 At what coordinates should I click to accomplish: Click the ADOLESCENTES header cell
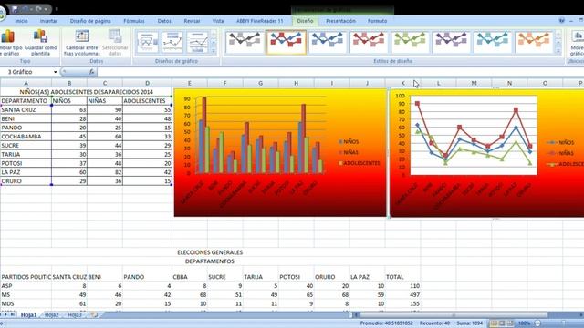pyautogui.click(x=147, y=101)
